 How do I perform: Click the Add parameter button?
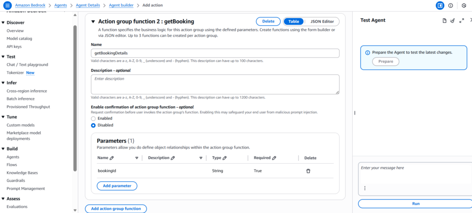click(x=117, y=186)
